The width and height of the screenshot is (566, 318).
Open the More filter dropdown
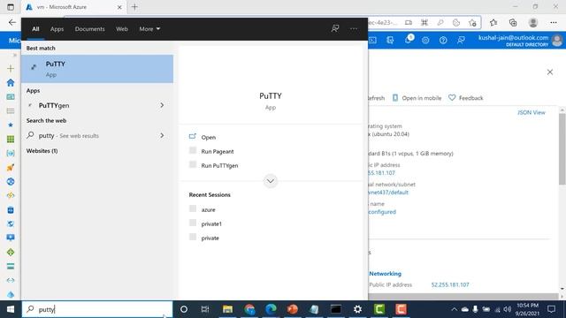(149, 29)
